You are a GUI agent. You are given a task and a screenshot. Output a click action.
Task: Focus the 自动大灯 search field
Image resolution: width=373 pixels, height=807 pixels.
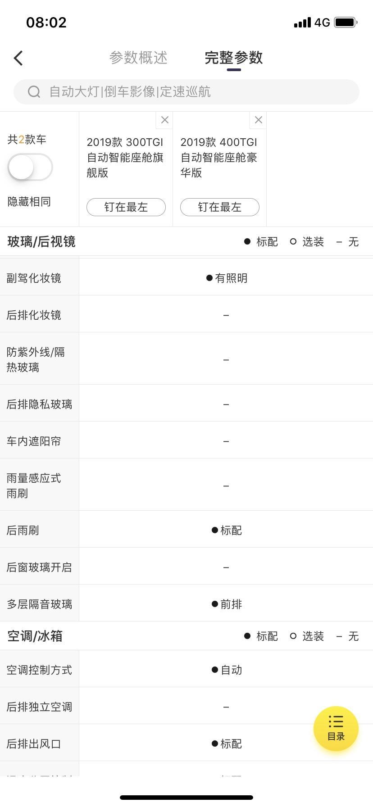pyautogui.click(x=186, y=92)
